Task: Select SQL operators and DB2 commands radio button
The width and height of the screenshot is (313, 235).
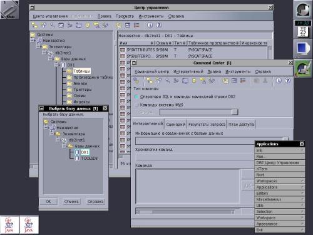Action: click(x=136, y=97)
